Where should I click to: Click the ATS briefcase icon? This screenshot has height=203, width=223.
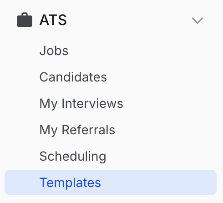point(25,20)
